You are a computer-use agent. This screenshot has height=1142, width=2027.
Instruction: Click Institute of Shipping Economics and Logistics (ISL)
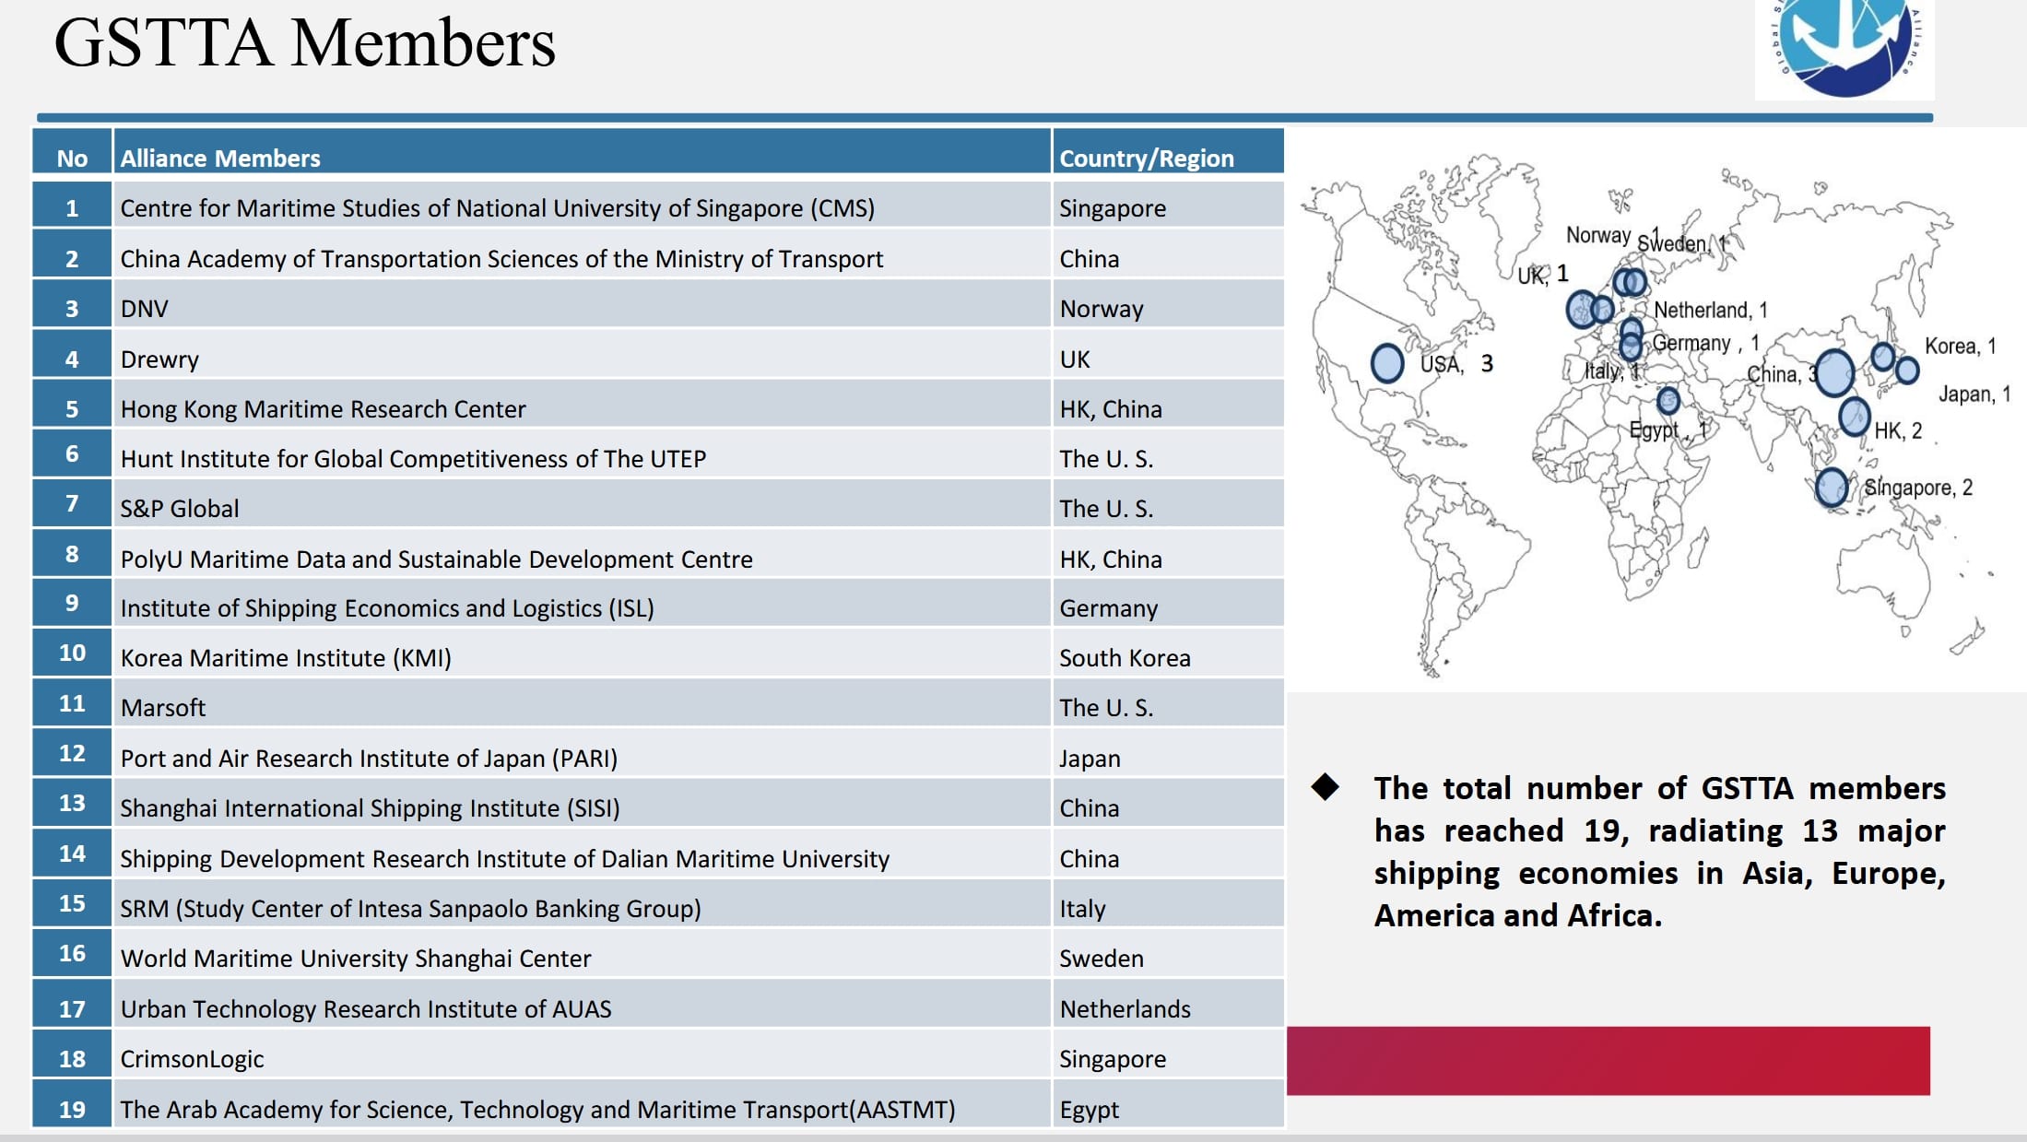click(387, 608)
